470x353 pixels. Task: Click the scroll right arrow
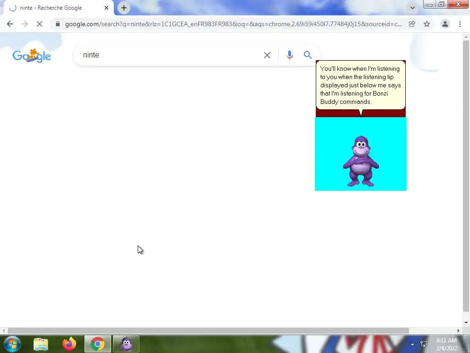(x=459, y=330)
